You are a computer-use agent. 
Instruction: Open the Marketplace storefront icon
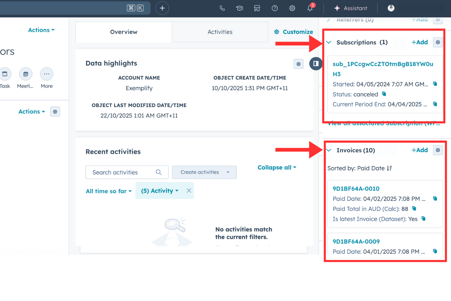257,8
